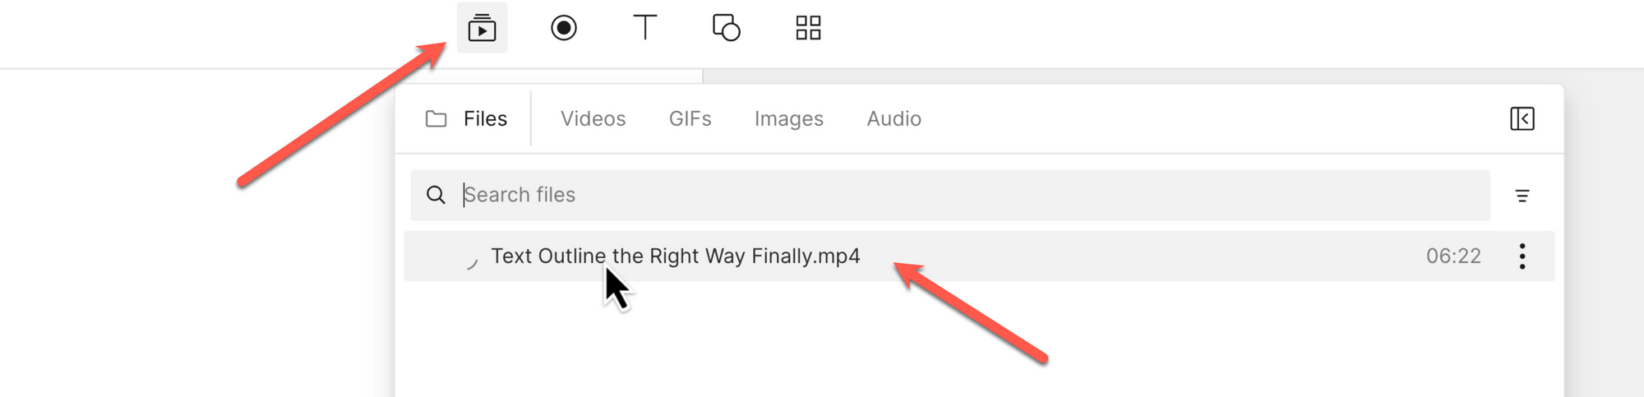Open the media library panel icon

click(482, 28)
